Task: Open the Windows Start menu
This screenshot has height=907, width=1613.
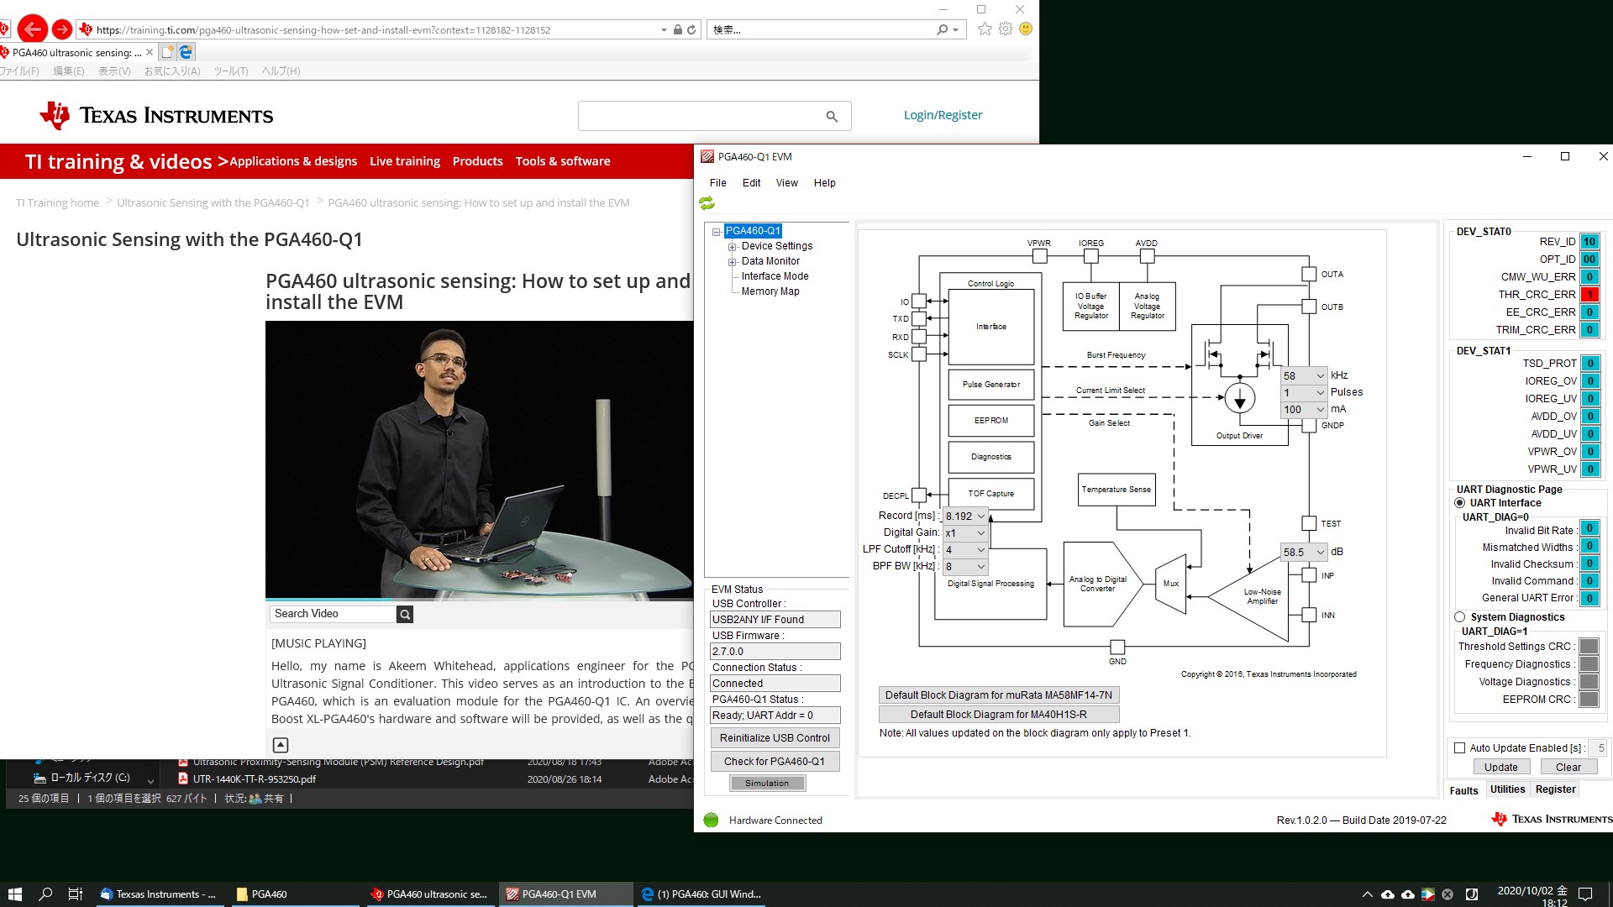Action: [x=14, y=894]
